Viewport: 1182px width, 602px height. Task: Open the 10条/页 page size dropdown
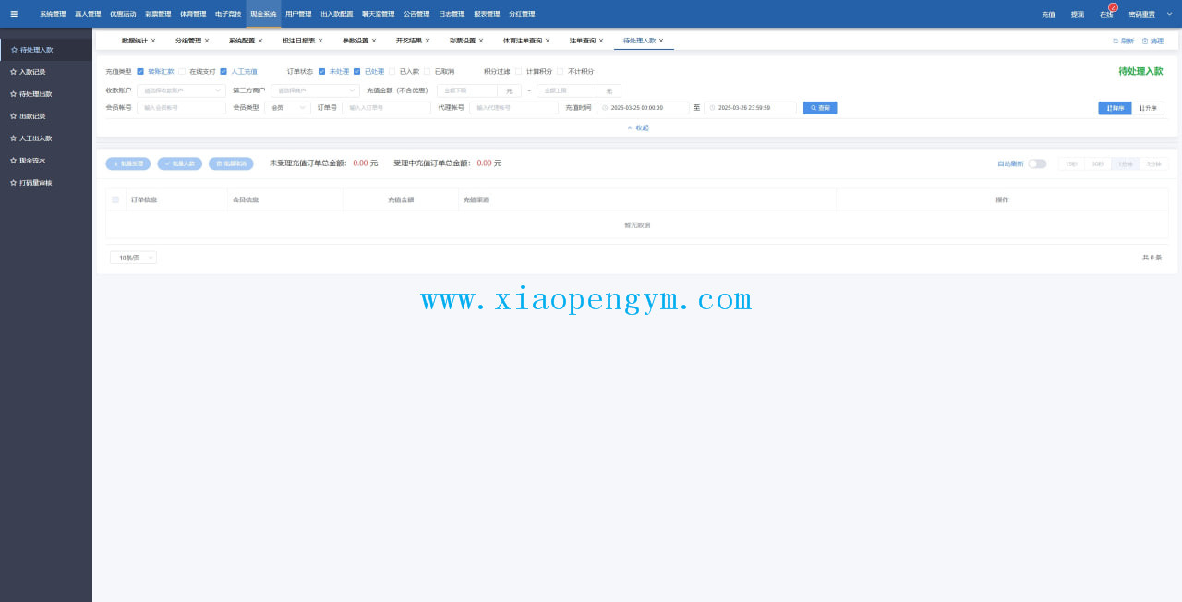tap(133, 258)
